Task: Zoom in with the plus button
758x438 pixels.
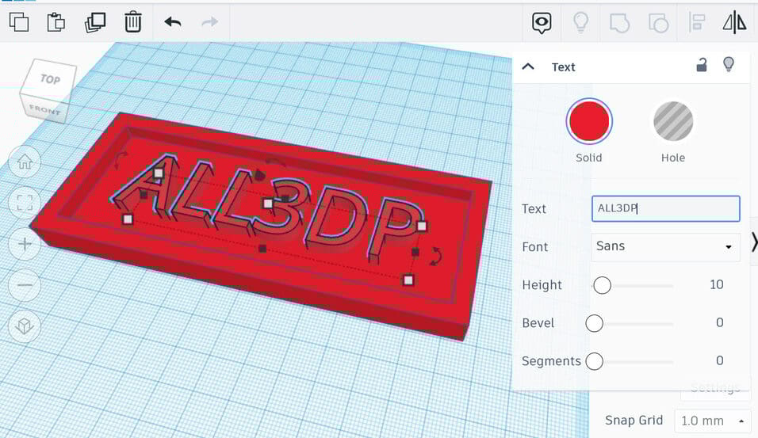Action: pyautogui.click(x=25, y=244)
